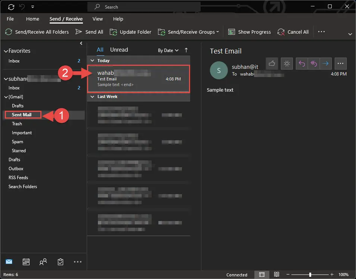
Task: Click the Connected status text
Action: (237, 275)
